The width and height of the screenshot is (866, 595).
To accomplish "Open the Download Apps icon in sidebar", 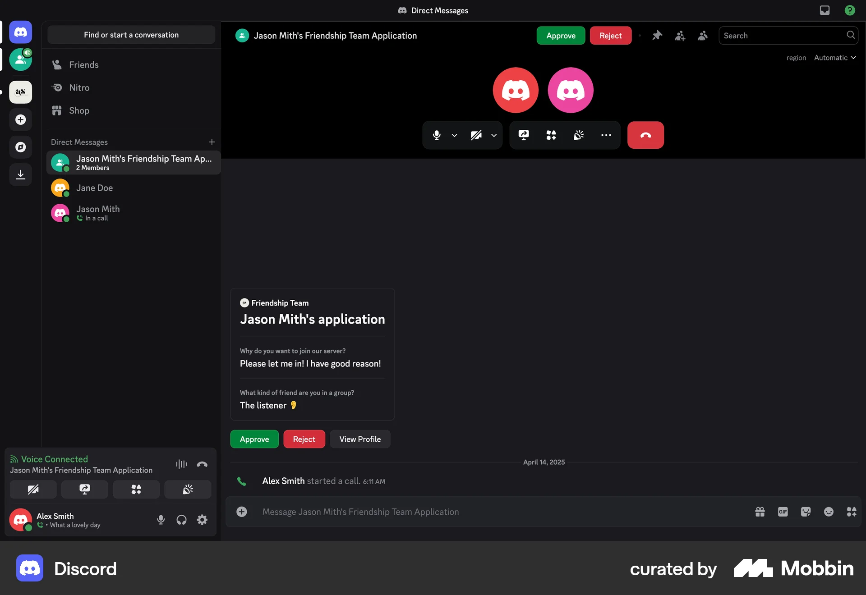I will point(20,175).
